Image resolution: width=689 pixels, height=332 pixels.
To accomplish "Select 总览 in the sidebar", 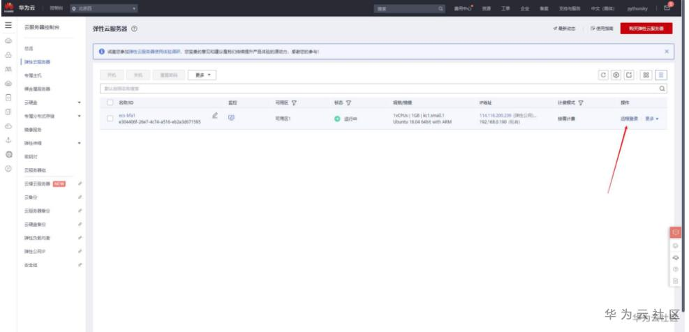I will click(x=29, y=48).
